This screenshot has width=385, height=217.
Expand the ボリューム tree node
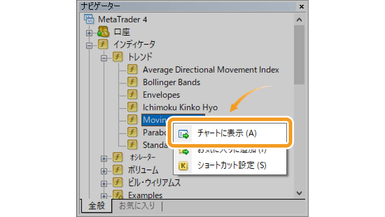104,171
